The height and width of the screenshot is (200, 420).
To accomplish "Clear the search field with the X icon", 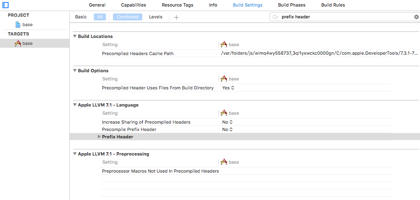I will (416, 17).
